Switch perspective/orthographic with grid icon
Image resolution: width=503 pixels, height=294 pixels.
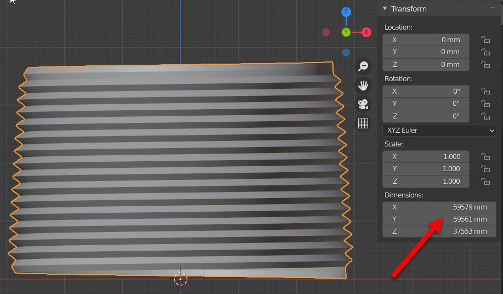pyautogui.click(x=363, y=123)
